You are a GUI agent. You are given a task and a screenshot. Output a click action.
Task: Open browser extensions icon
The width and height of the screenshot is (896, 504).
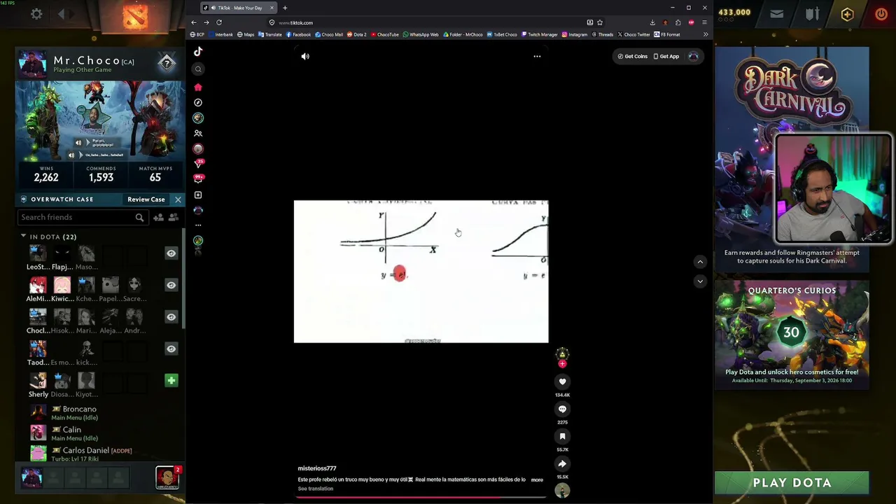click(678, 22)
